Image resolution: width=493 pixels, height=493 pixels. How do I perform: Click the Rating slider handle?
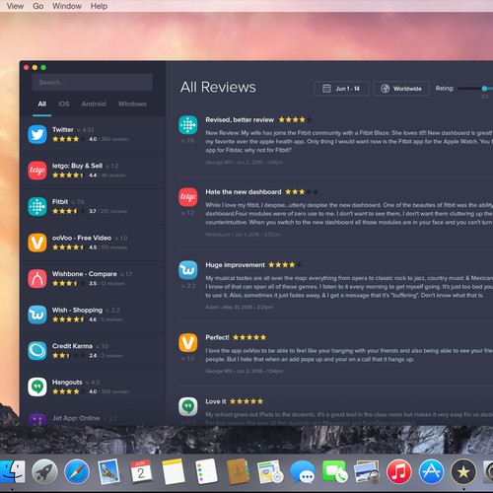(x=484, y=88)
